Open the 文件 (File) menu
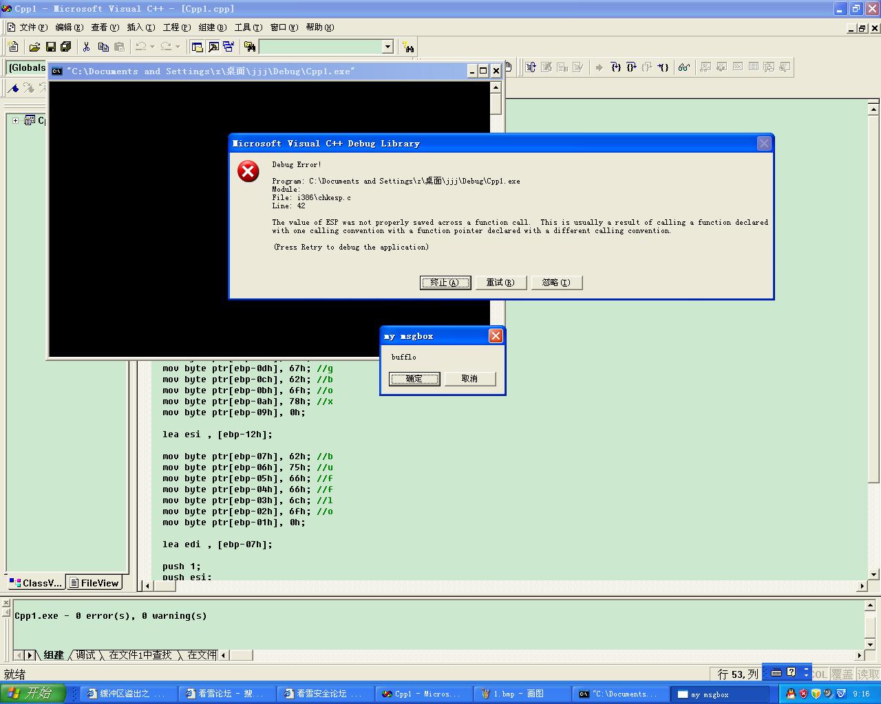 tap(33, 27)
